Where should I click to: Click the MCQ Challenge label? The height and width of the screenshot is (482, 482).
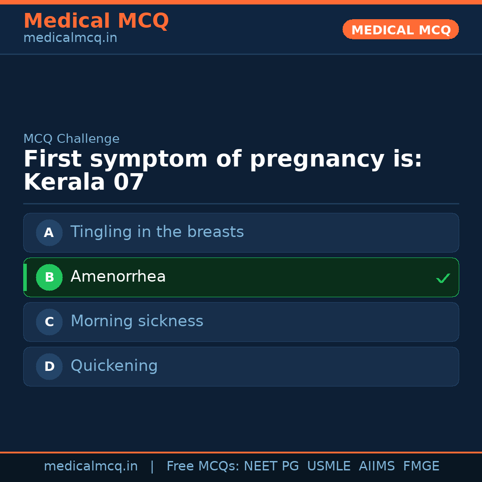[x=71, y=139]
